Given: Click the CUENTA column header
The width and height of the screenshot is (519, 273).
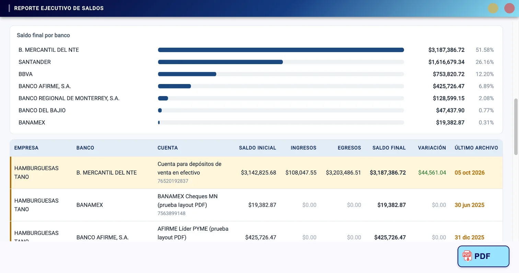Looking at the screenshot, I should coord(168,148).
